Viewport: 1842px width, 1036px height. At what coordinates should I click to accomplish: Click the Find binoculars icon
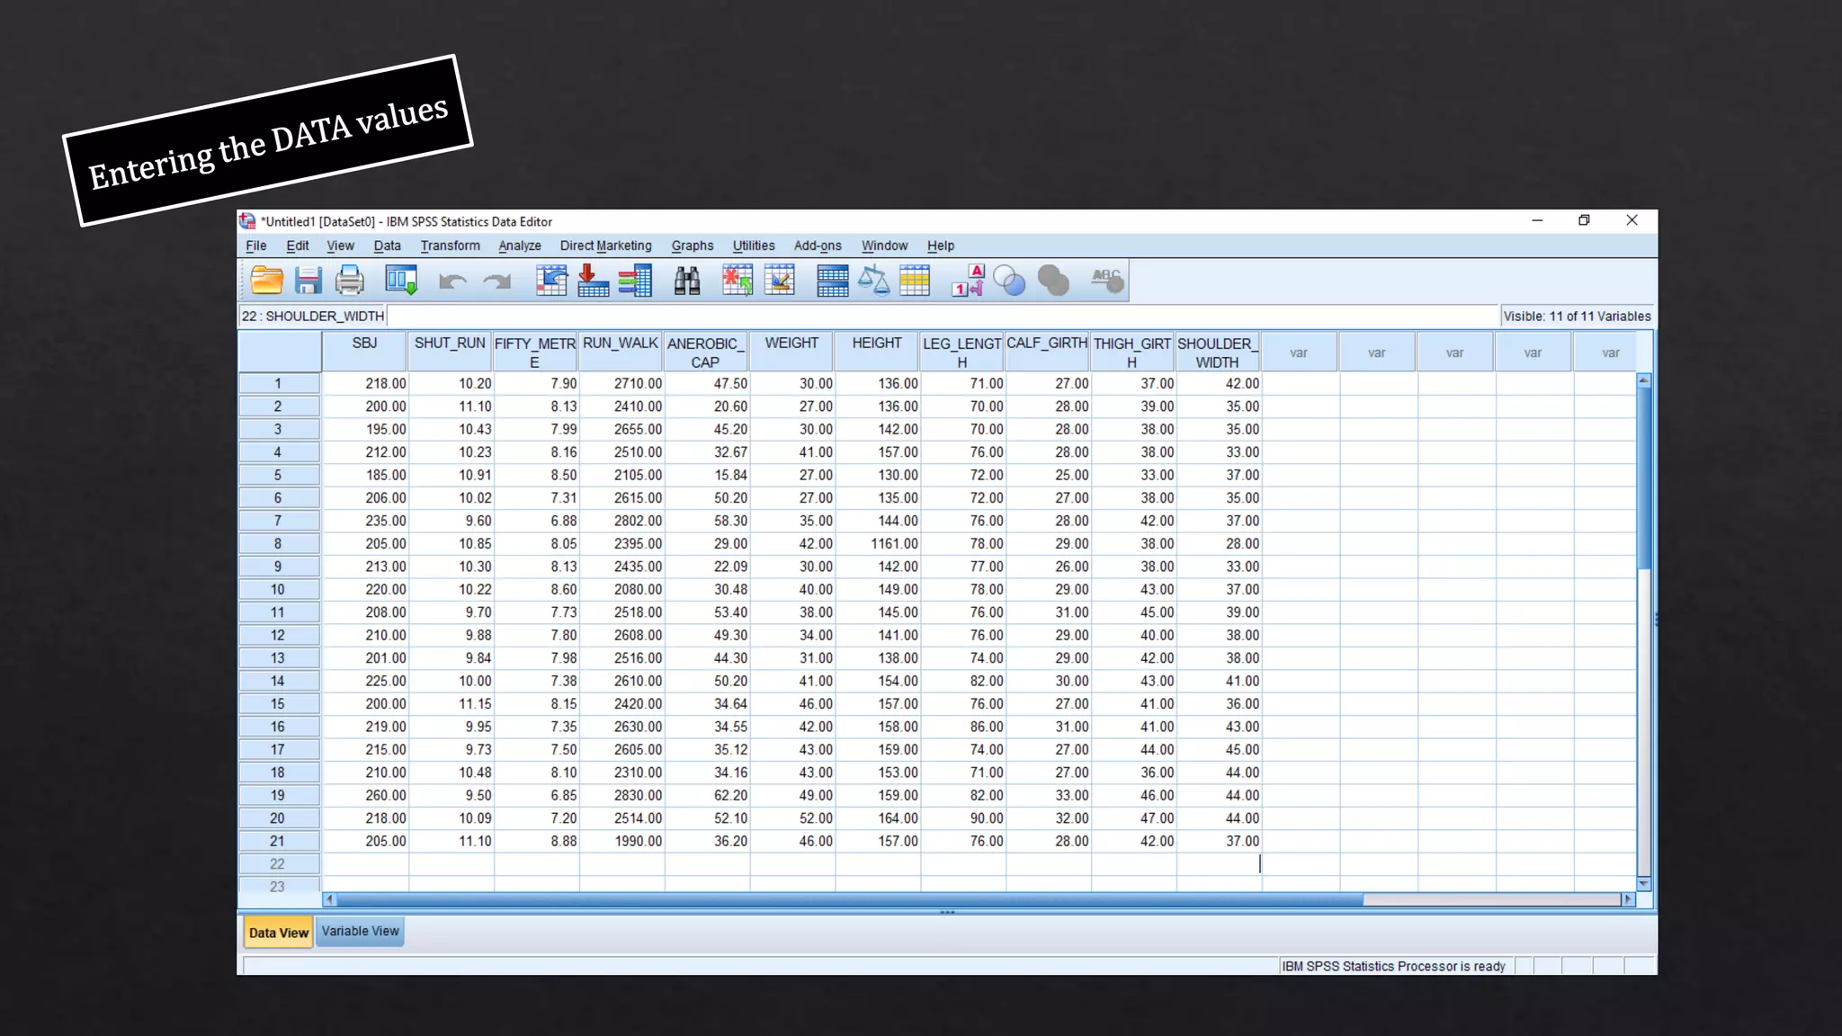[x=687, y=281]
